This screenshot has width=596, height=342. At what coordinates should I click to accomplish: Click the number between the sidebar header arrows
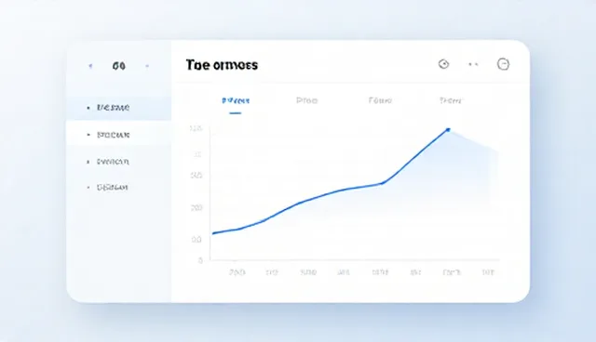(119, 66)
